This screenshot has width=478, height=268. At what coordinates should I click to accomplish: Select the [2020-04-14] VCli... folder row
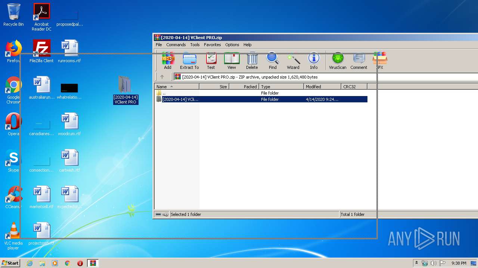pyautogui.click(x=261, y=99)
